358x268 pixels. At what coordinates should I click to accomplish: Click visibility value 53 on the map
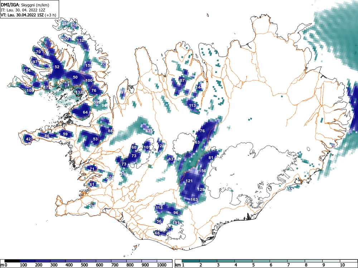[x=95, y=139]
